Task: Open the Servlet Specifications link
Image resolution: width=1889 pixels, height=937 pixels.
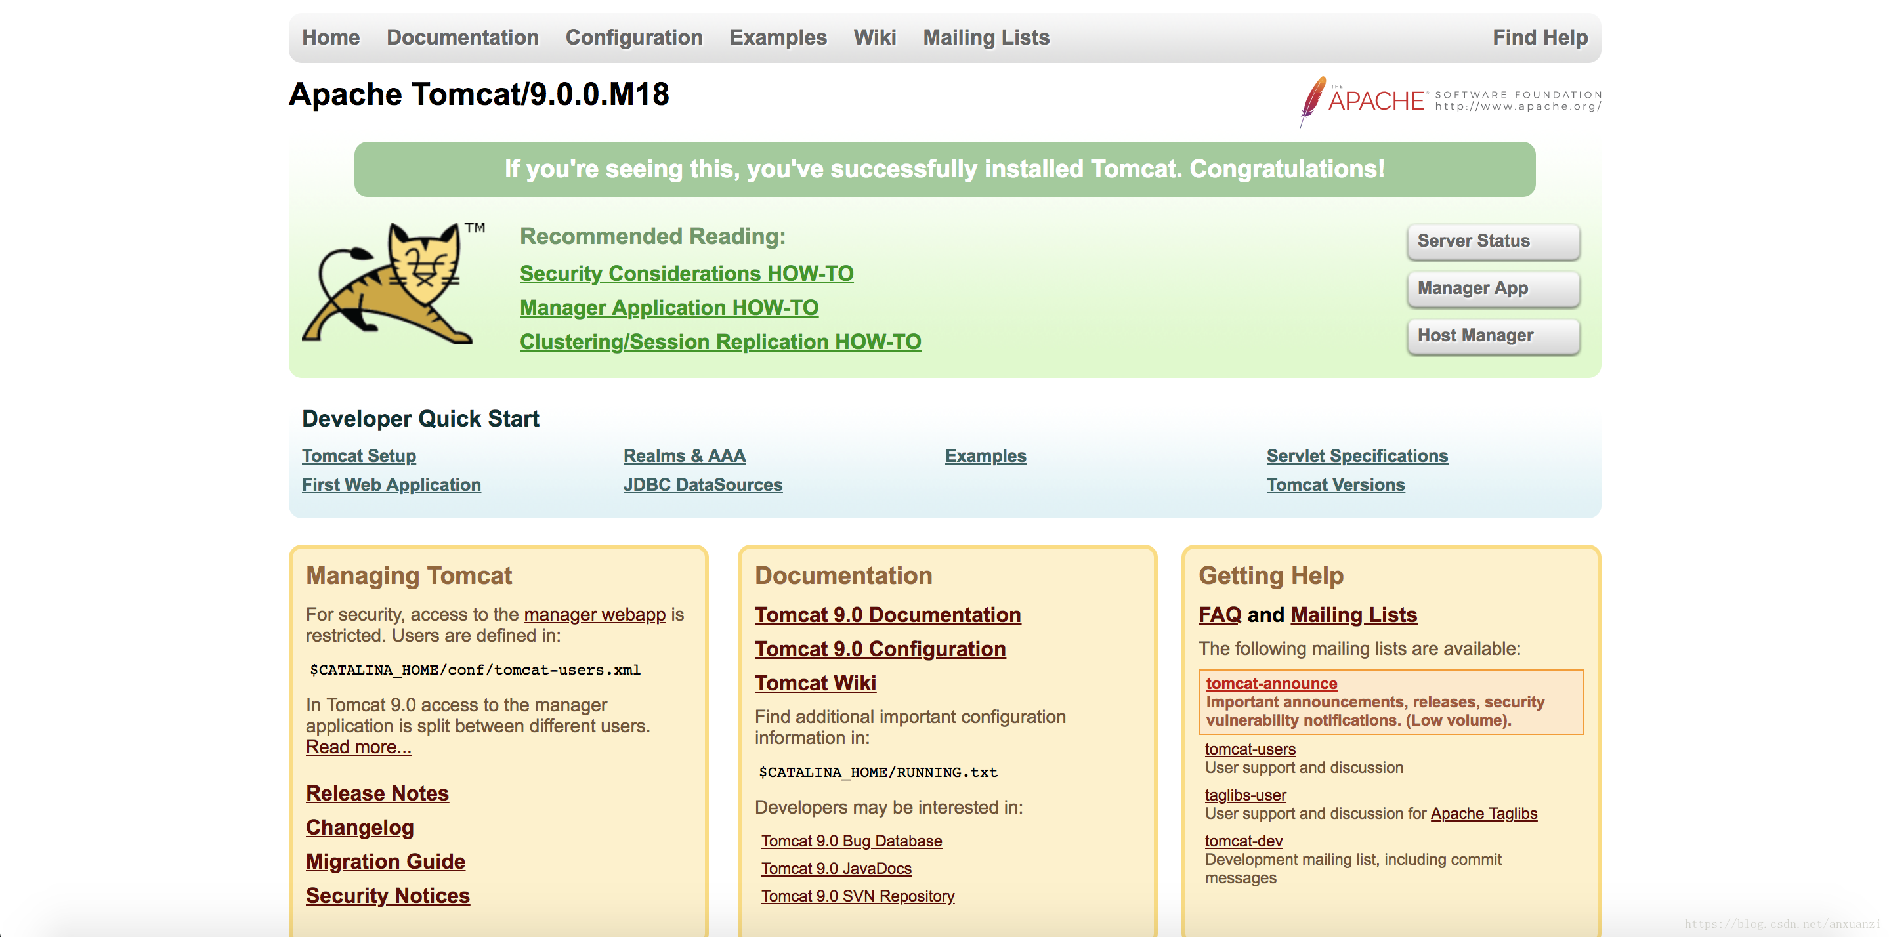Action: pyautogui.click(x=1357, y=456)
